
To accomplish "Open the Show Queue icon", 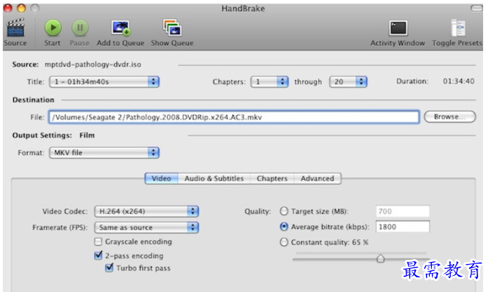I will 172,28.
